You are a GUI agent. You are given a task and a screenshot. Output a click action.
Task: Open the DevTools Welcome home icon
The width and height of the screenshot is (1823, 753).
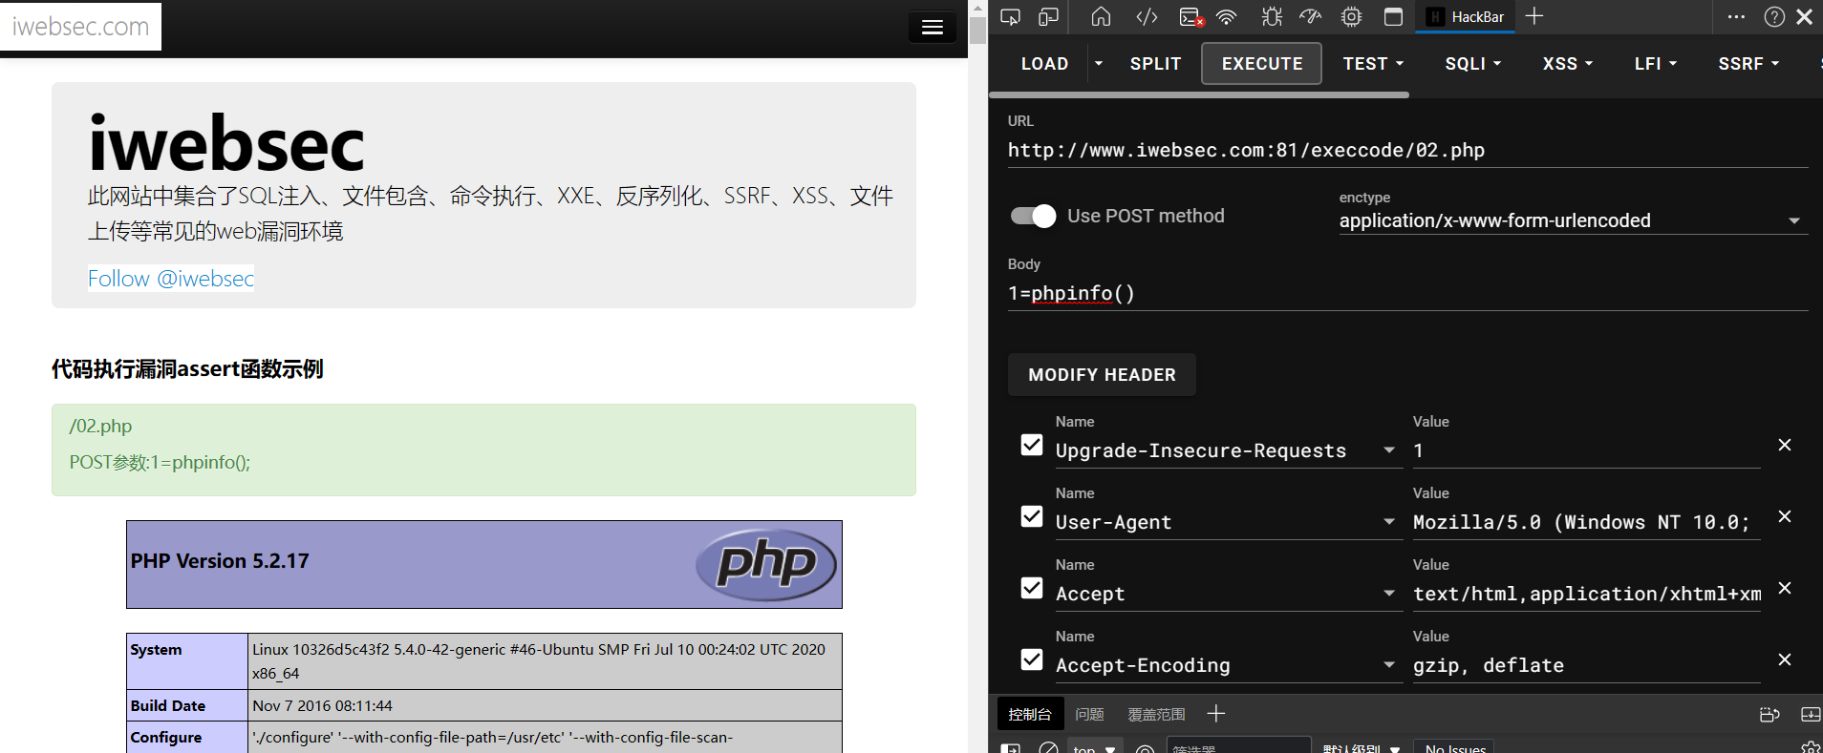tap(1101, 17)
